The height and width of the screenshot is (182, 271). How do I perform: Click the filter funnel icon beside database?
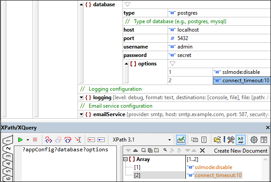pyautogui.click(x=127, y=4)
